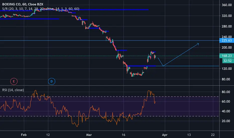Click the RSI 60.00 axis label

pyautogui.click(x=226, y=101)
